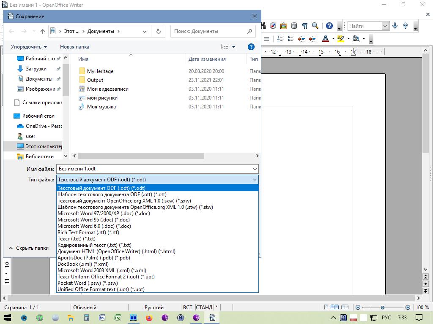The width and height of the screenshot is (433, 324).
Task: Click the Decrease Indent icon
Action: click(301, 39)
